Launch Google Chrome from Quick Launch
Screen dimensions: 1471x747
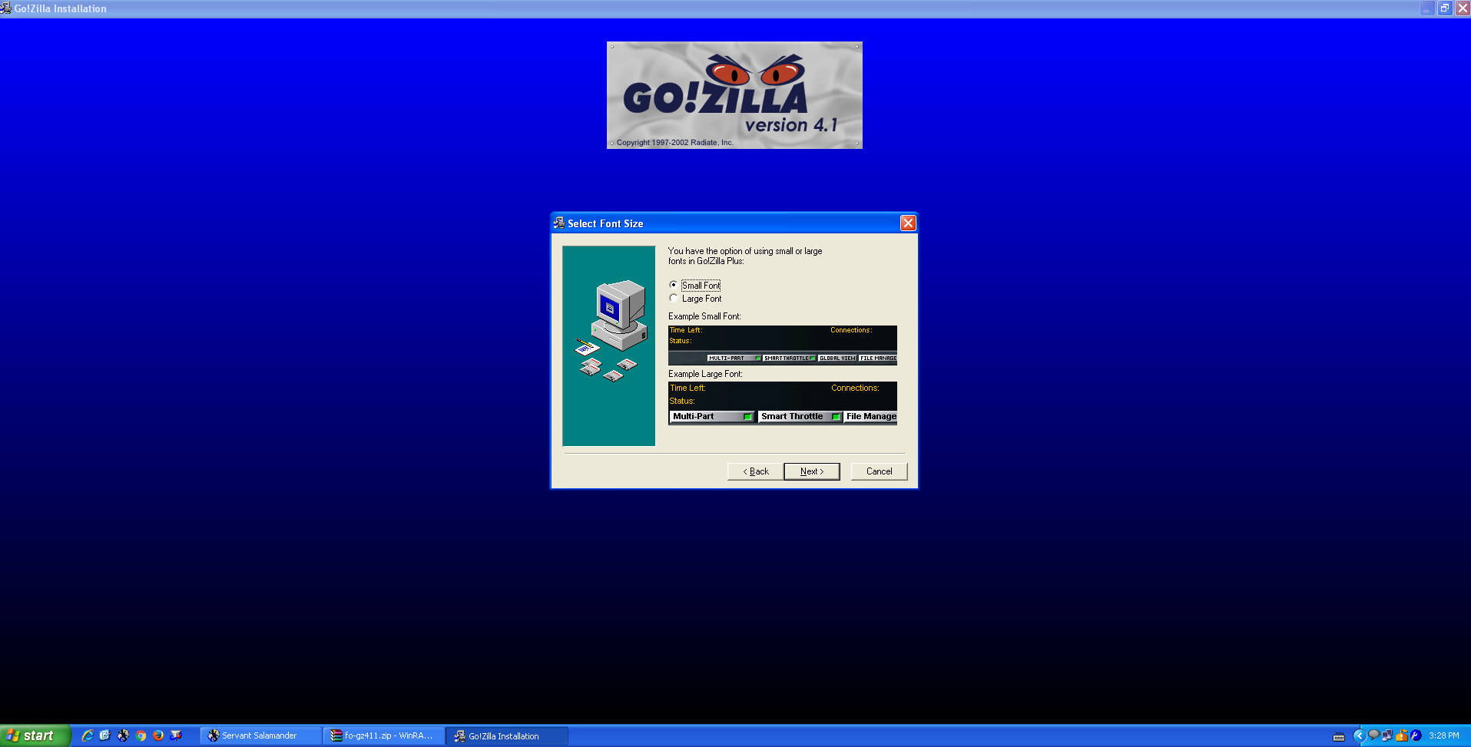point(141,735)
